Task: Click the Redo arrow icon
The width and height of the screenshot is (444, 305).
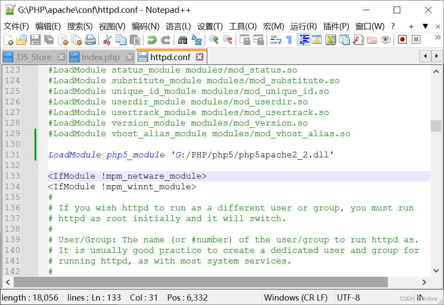Action: (x=166, y=40)
